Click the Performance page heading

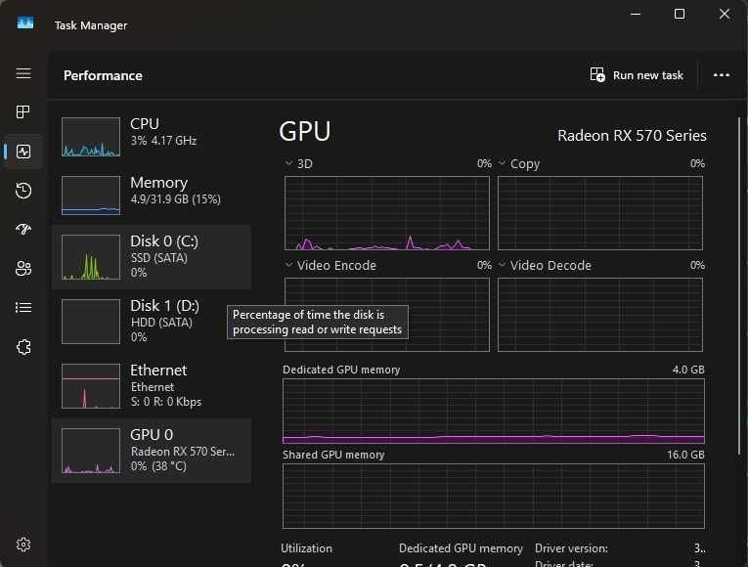click(103, 75)
